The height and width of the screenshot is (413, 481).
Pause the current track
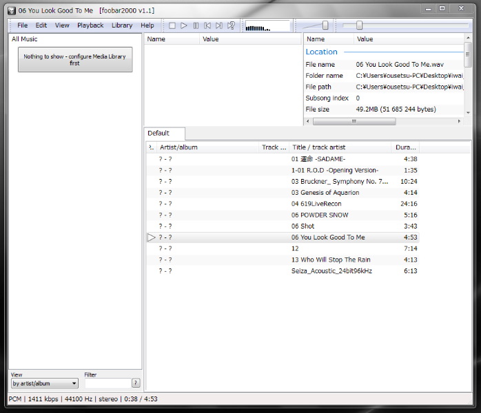click(196, 25)
